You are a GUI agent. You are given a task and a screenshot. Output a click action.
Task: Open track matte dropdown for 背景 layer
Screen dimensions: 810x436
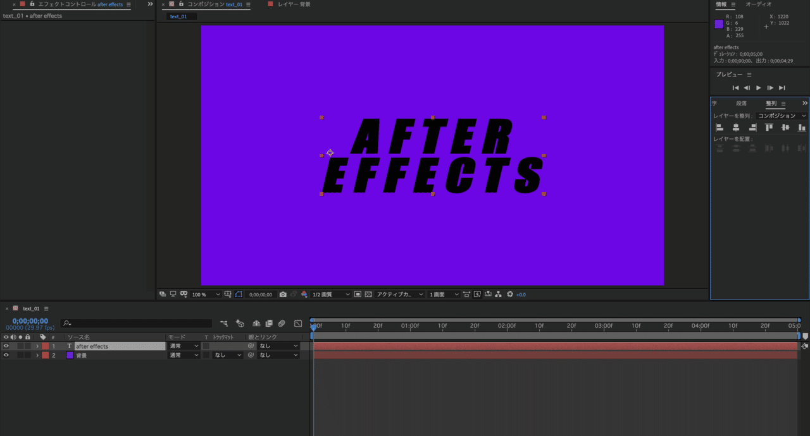(228, 355)
